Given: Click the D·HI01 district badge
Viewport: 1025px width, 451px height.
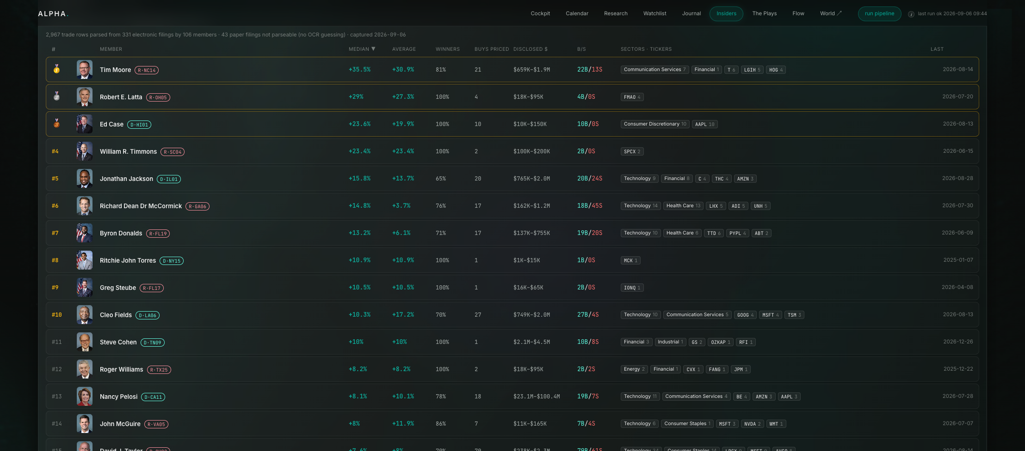Looking at the screenshot, I should tap(139, 125).
